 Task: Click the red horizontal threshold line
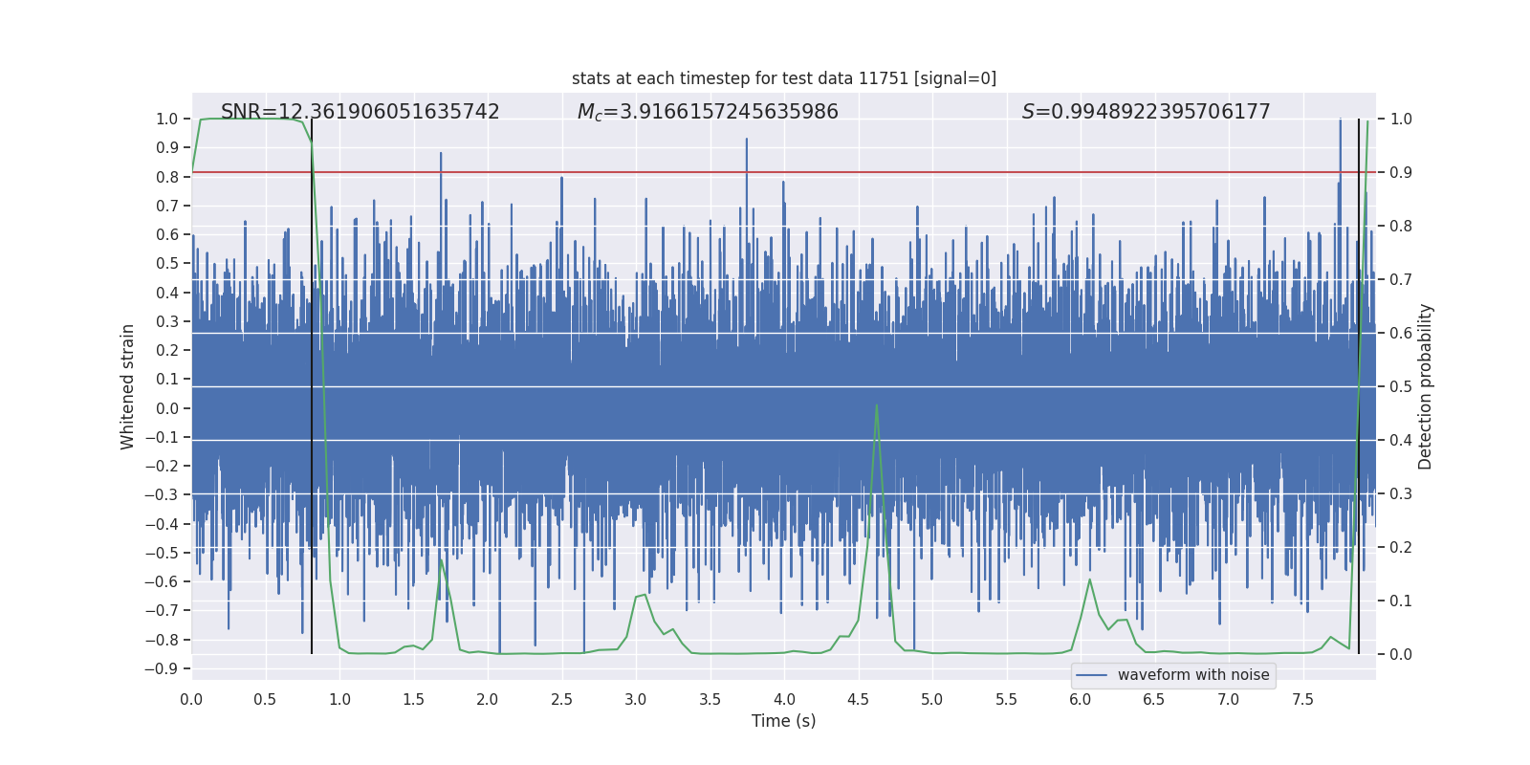click(x=669, y=172)
